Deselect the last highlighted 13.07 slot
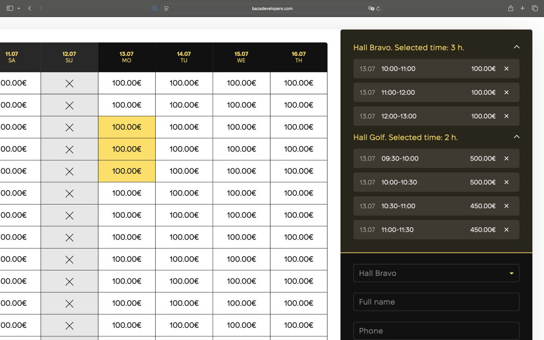This screenshot has height=340, width=544. 126,171
